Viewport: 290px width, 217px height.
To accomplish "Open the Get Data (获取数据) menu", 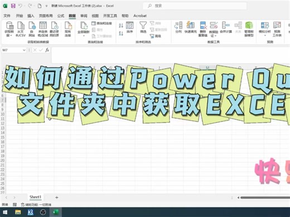I will click(x=9, y=29).
